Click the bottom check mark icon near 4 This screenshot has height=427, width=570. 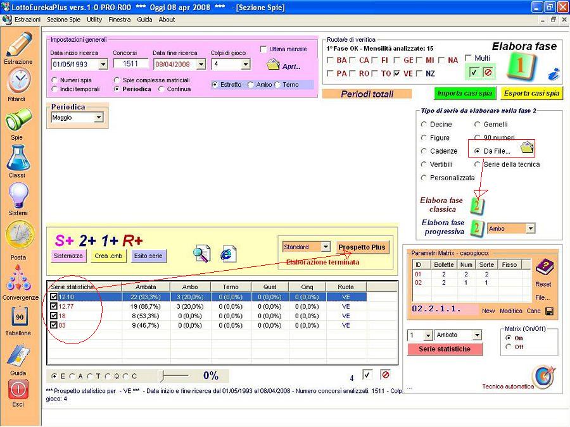[x=367, y=374]
